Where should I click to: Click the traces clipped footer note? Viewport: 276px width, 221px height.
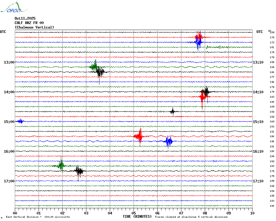191,217
